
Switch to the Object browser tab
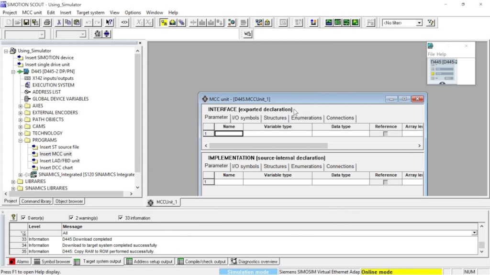(x=69, y=201)
